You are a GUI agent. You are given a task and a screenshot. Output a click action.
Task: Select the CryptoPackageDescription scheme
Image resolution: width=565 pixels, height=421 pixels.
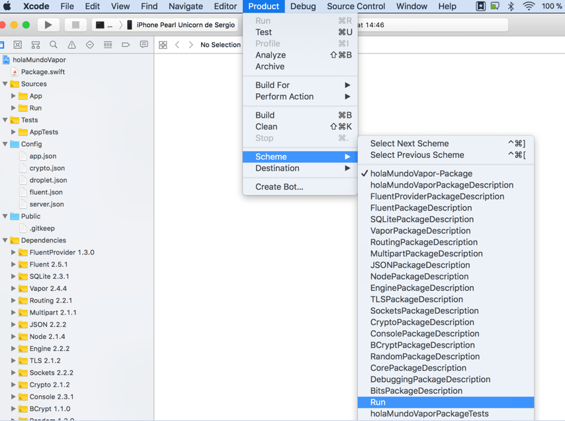point(446,323)
